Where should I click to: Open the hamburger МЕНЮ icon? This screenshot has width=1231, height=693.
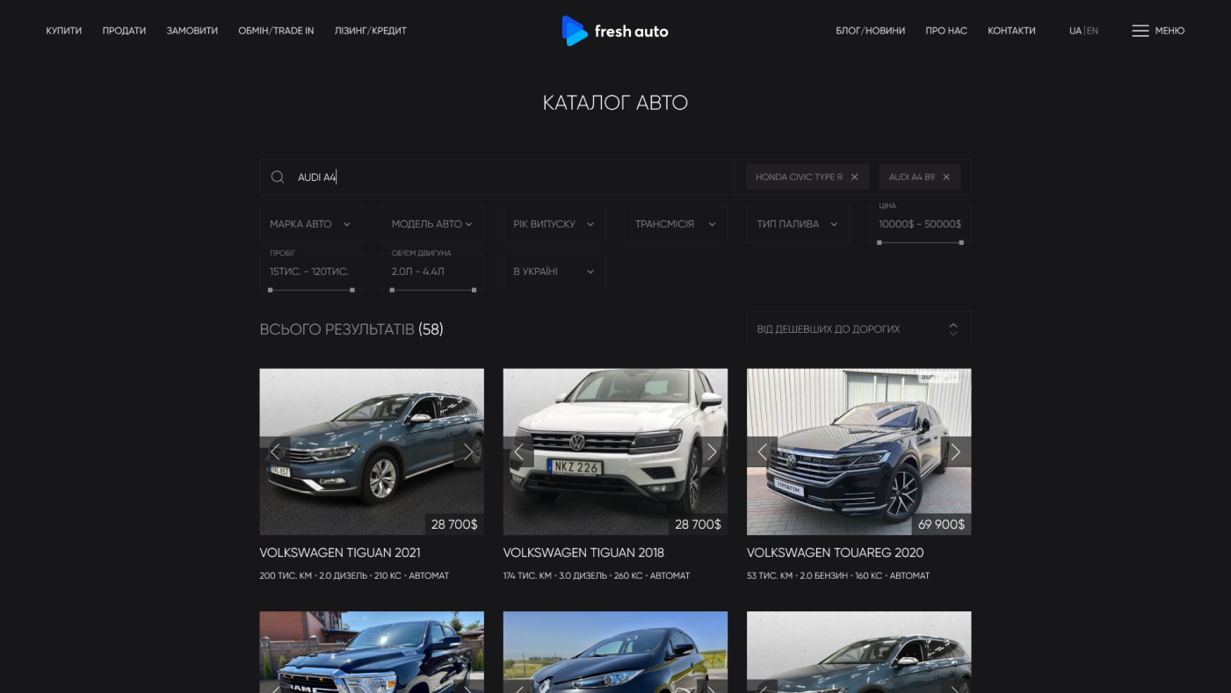[x=1140, y=31]
